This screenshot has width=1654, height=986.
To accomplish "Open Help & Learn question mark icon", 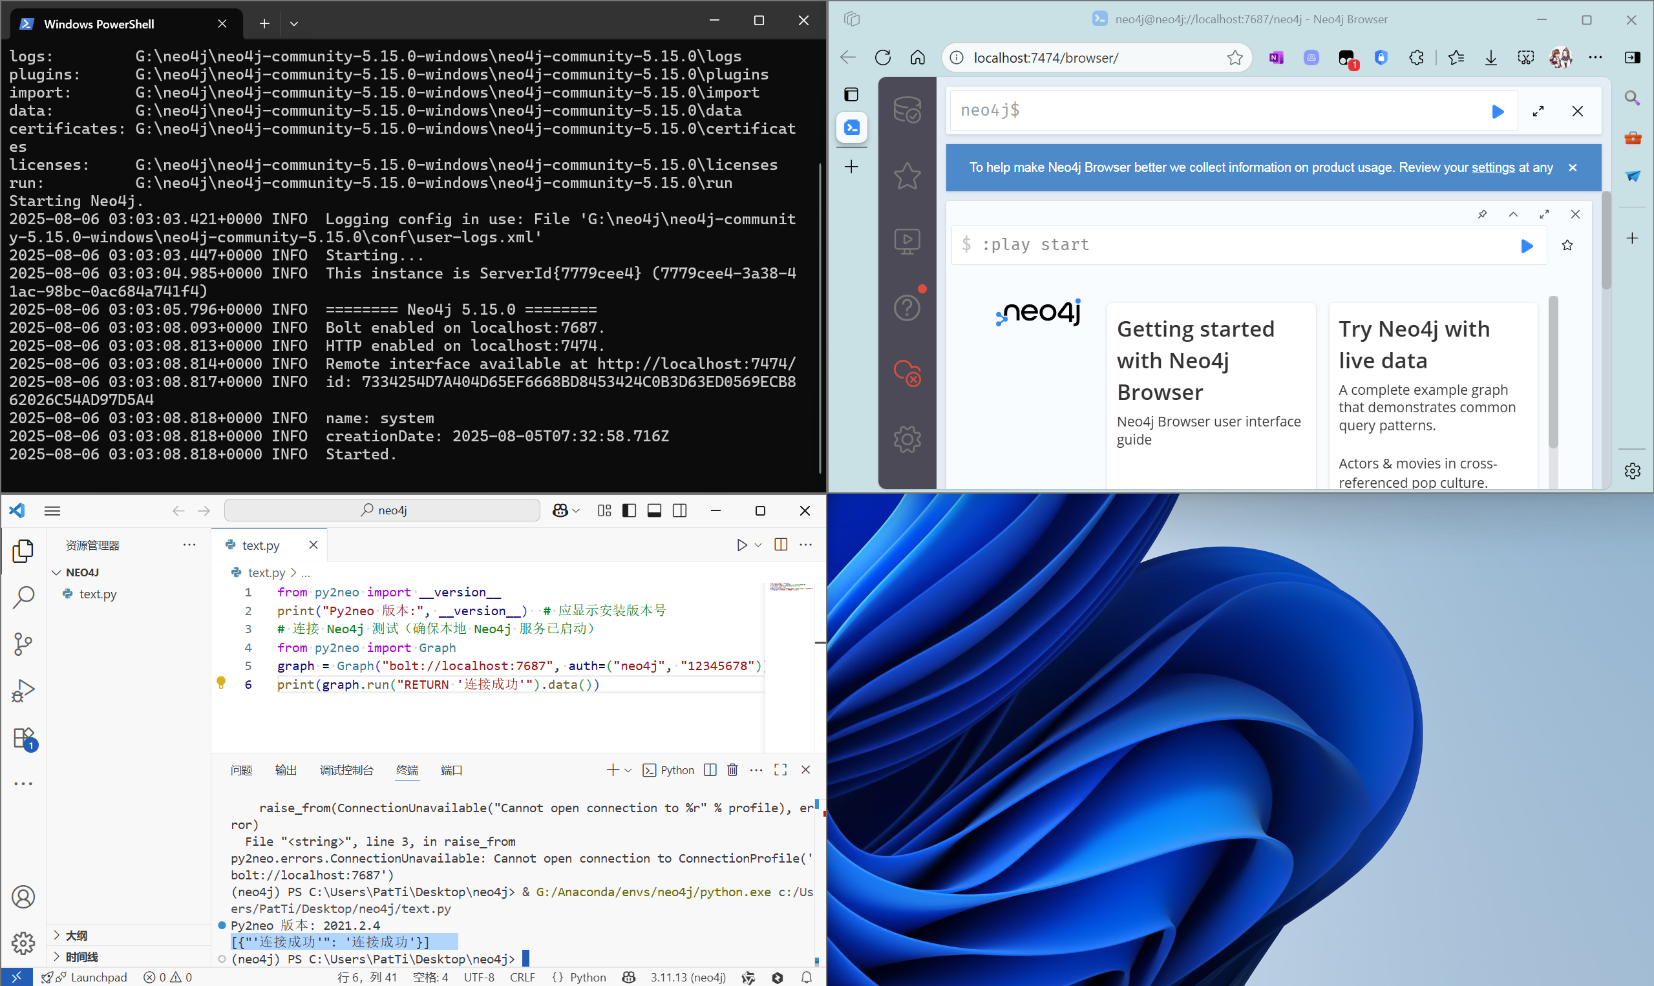I will click(906, 308).
